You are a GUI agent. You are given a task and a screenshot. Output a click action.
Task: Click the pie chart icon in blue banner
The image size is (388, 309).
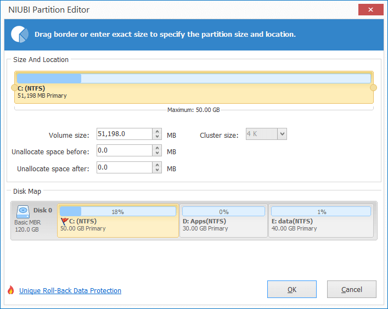tap(20, 34)
